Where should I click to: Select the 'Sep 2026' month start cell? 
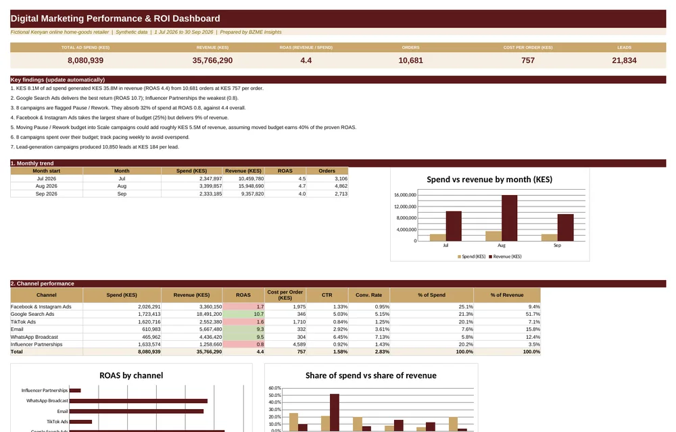[x=47, y=194]
